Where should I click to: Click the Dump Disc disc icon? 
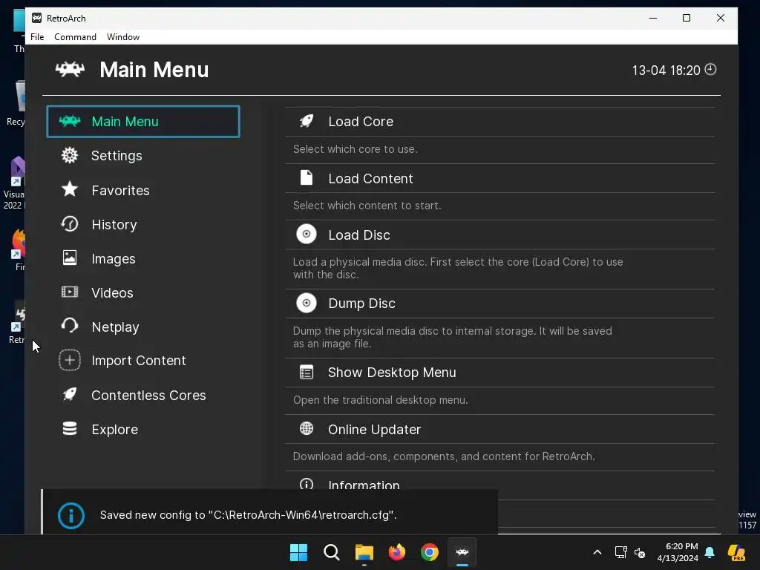[x=307, y=304]
